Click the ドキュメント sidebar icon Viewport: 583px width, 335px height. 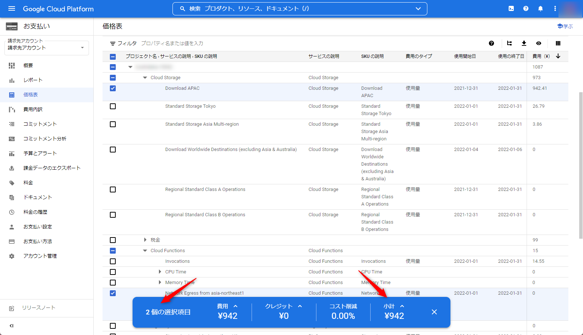[12, 198]
